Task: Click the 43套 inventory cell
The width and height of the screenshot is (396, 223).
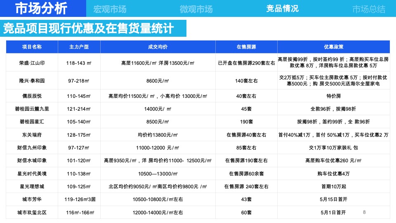Action: (246, 199)
